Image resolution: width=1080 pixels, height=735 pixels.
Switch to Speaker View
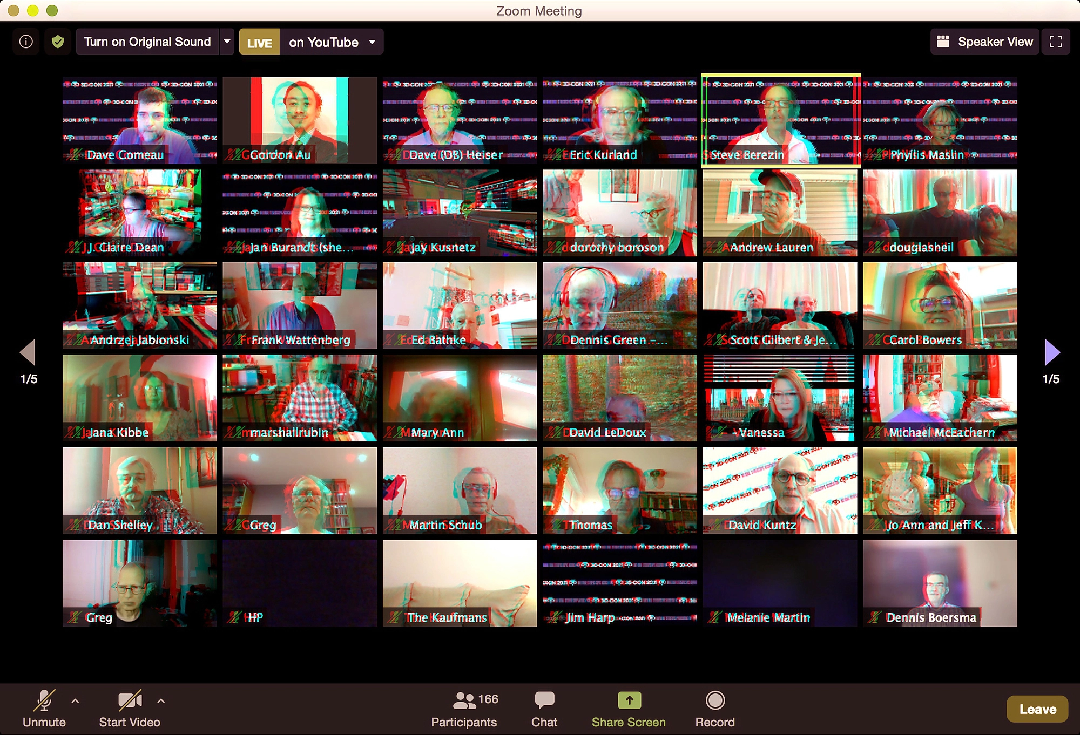tap(985, 42)
